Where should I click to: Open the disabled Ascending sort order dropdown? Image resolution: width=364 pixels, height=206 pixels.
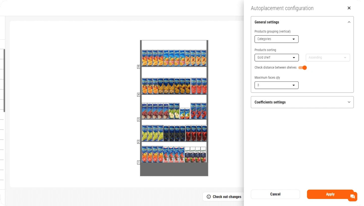tap(328, 58)
